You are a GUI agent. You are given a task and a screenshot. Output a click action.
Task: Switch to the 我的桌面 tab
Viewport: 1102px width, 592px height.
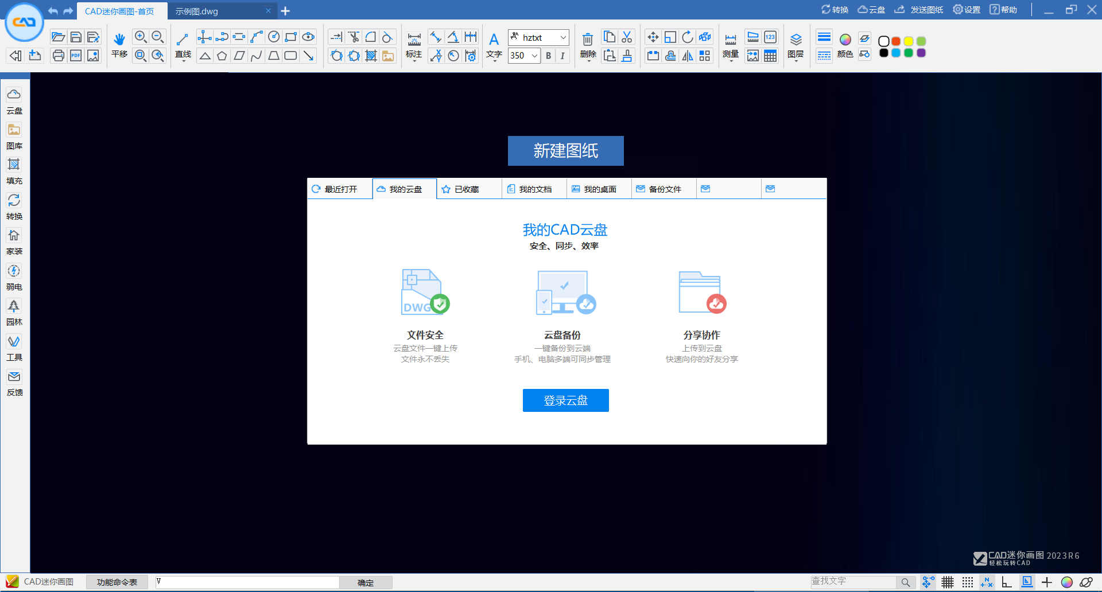click(599, 189)
